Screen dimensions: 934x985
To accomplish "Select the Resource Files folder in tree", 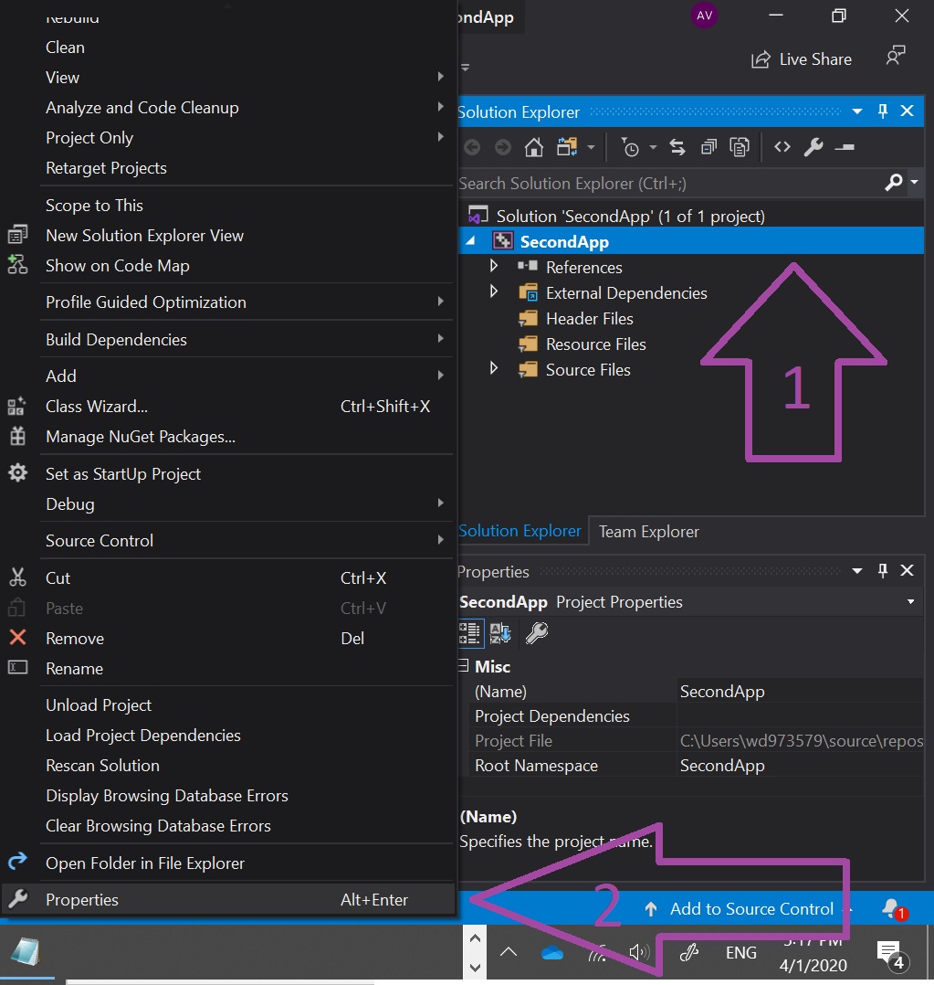I will (x=595, y=344).
